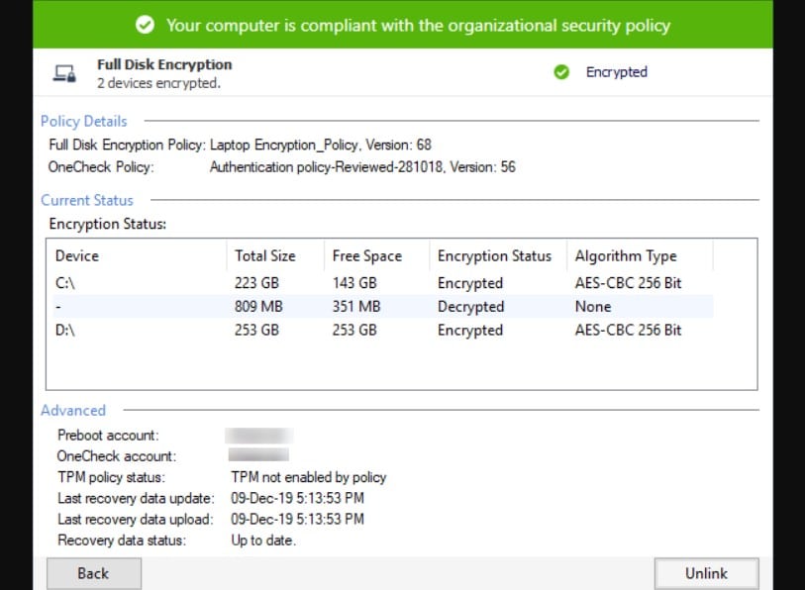Click the 'OneCheck Policy:' label
Viewport: 805px width, 590px height.
pyautogui.click(x=101, y=167)
